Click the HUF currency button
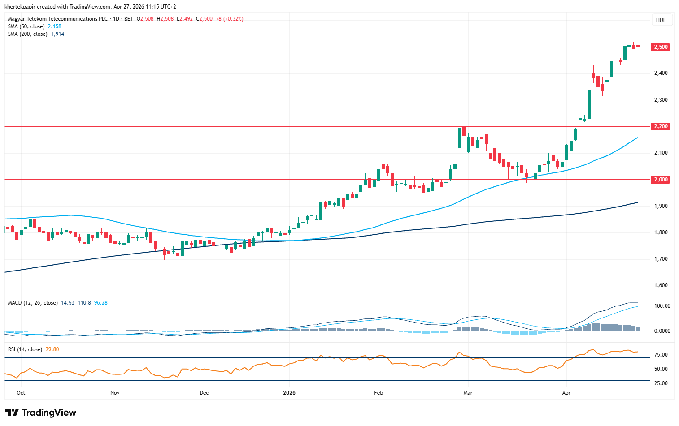 click(661, 20)
